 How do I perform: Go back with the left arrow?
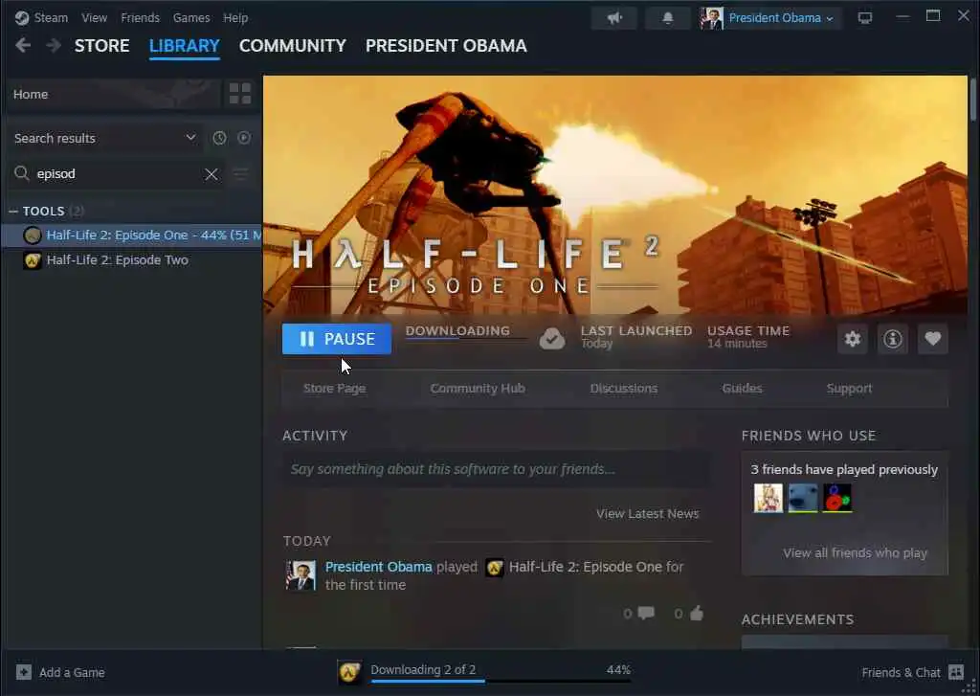[x=23, y=46]
